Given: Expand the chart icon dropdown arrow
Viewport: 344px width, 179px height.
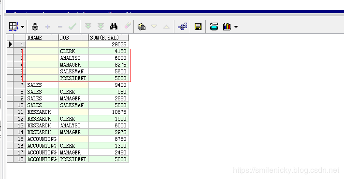Looking at the screenshot, I should click(236, 27).
